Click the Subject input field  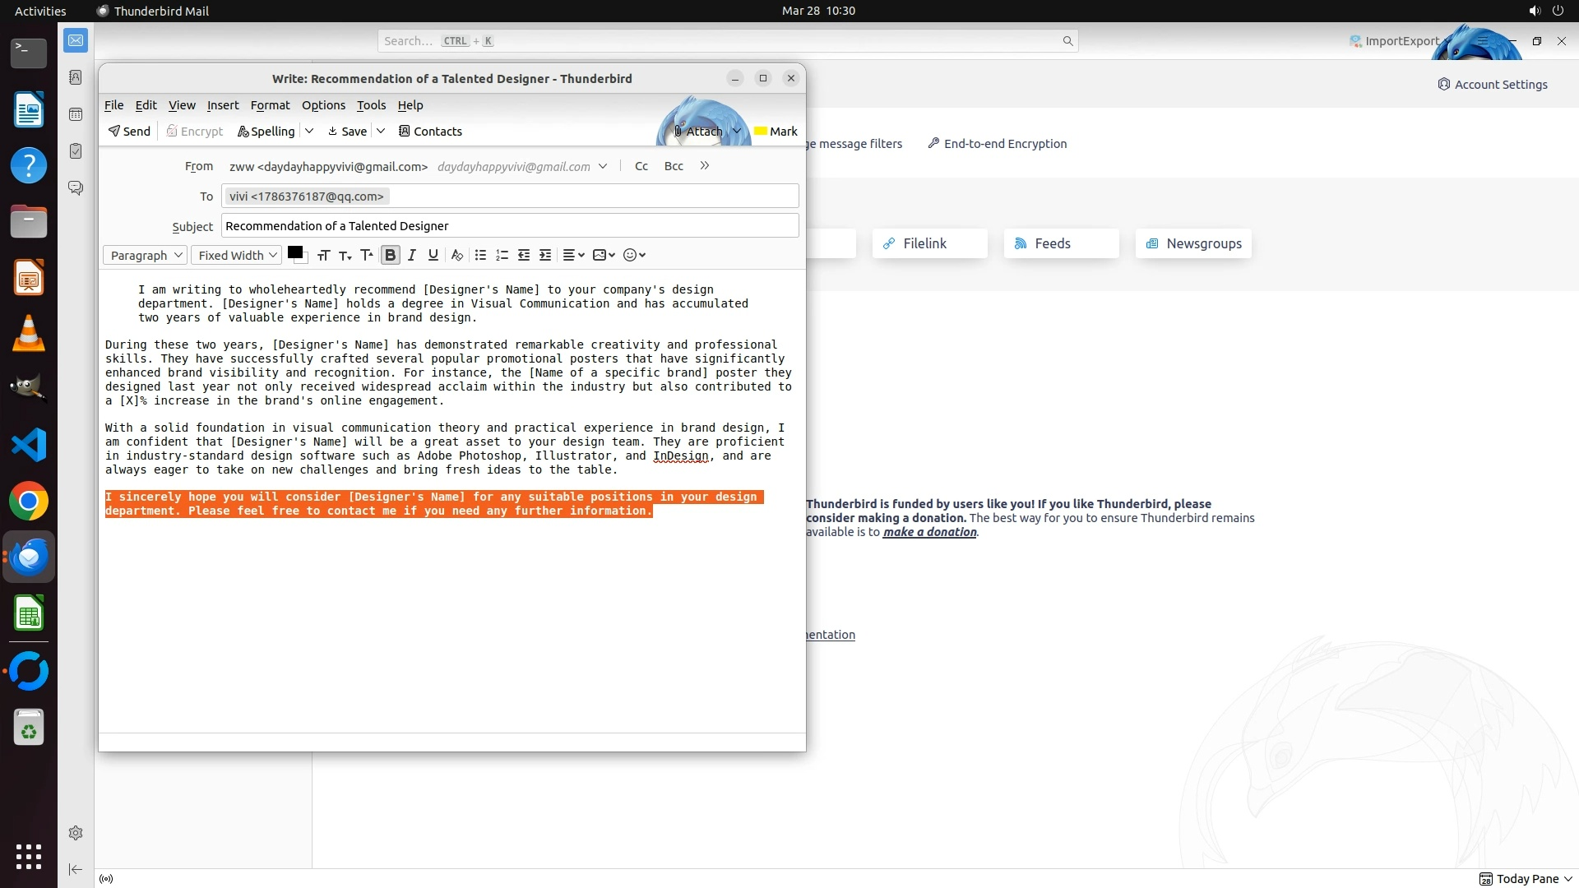pyautogui.click(x=510, y=226)
